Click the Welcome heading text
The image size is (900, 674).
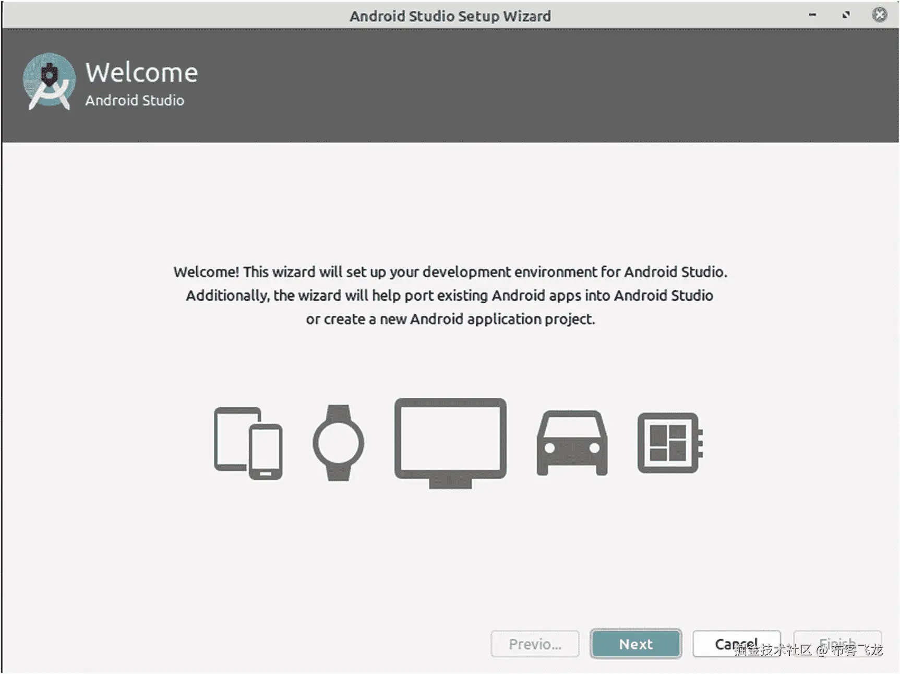point(141,72)
